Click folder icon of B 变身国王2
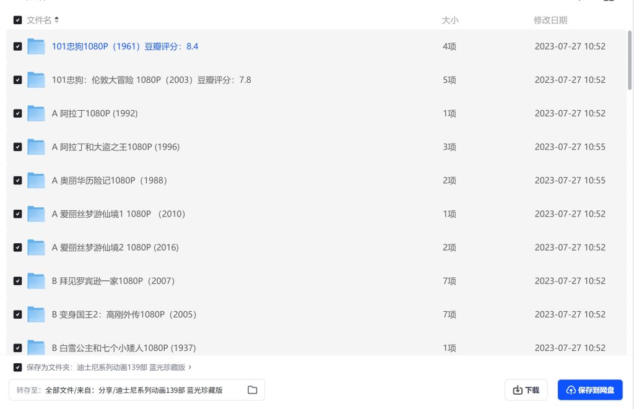Screen dimensions: 634x409 click(36, 315)
